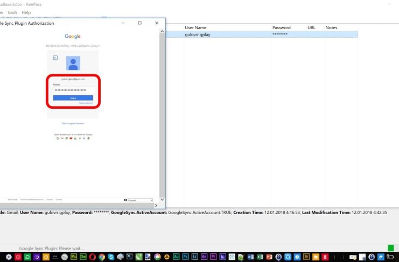The height and width of the screenshot is (262, 399).
Task: Open Microsoft Word from the taskbar
Action: point(250,257)
